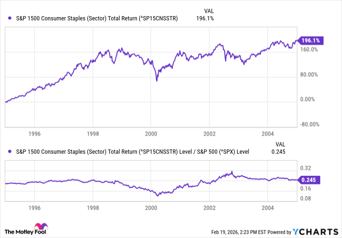Viewport: 342px width, 238px height.
Task: Click the 1998 label on the upper chart x-axis
Action: click(x=93, y=134)
